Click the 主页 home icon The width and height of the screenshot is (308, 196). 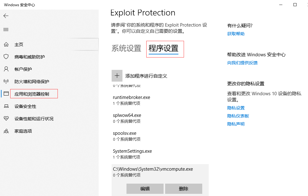point(6,45)
